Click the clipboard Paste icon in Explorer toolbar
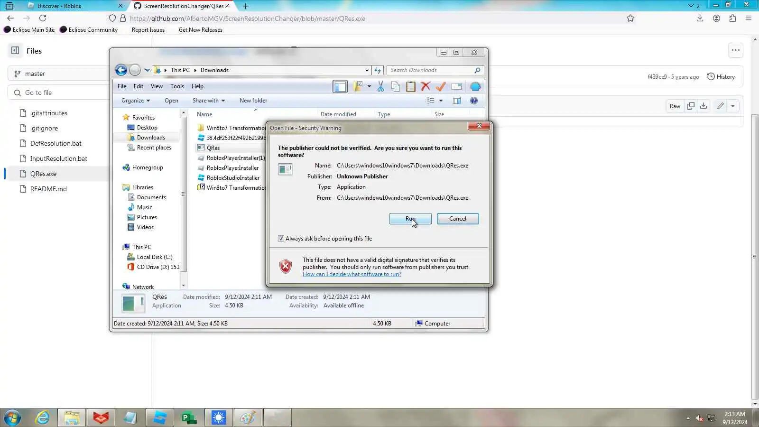 (411, 86)
